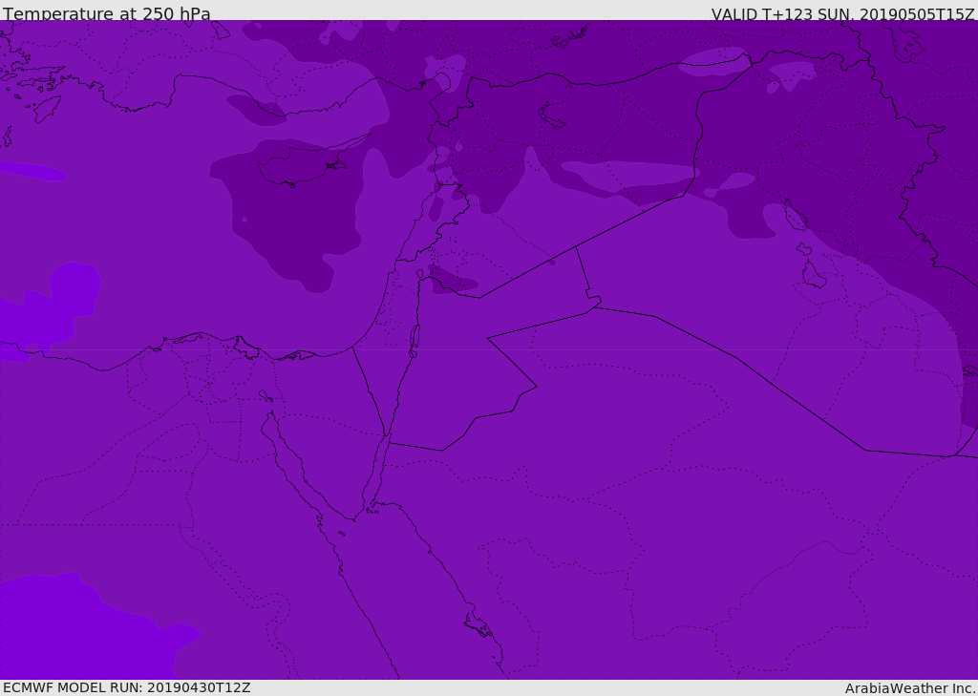Click the ECMWF MODEL RUN timestamp text

(x=127, y=687)
